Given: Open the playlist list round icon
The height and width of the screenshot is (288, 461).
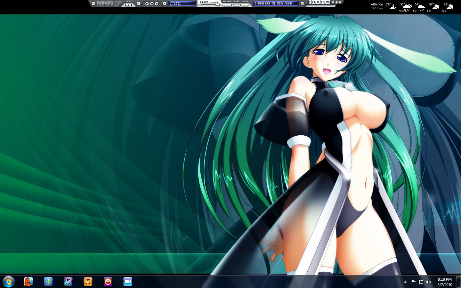Looking at the screenshot, I should pyautogui.click(x=302, y=4).
